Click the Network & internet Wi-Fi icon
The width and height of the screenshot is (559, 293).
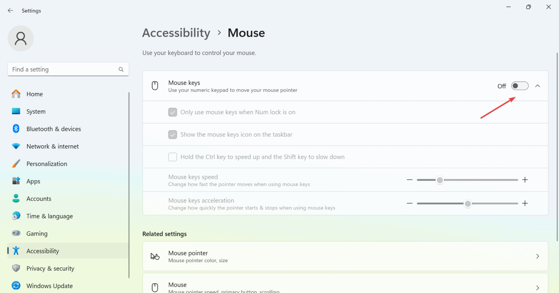pyautogui.click(x=16, y=146)
